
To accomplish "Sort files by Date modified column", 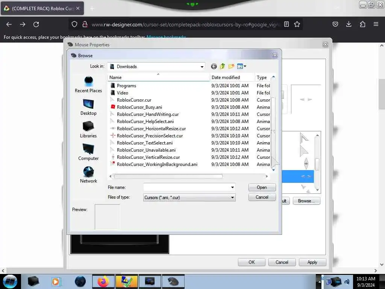I will point(232,78).
